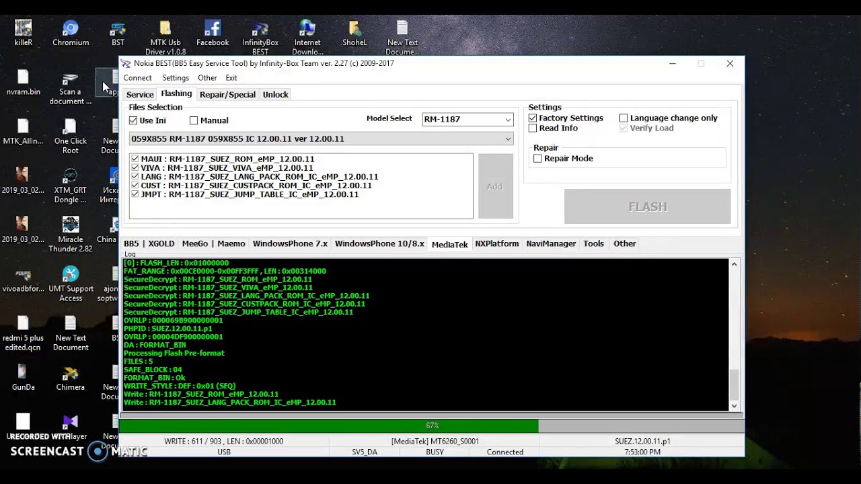Open the Connect menu

(137, 78)
